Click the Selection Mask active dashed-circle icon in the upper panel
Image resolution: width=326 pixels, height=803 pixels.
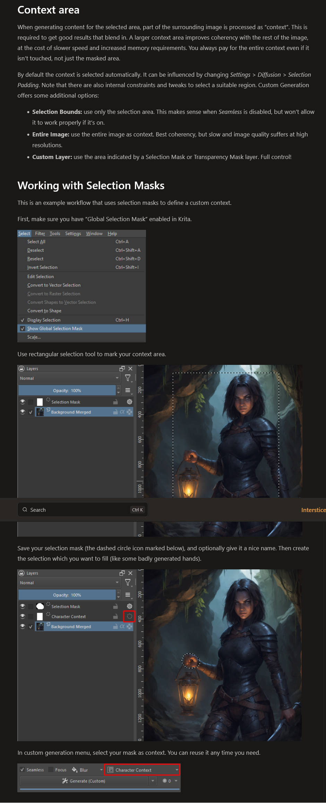129,402
